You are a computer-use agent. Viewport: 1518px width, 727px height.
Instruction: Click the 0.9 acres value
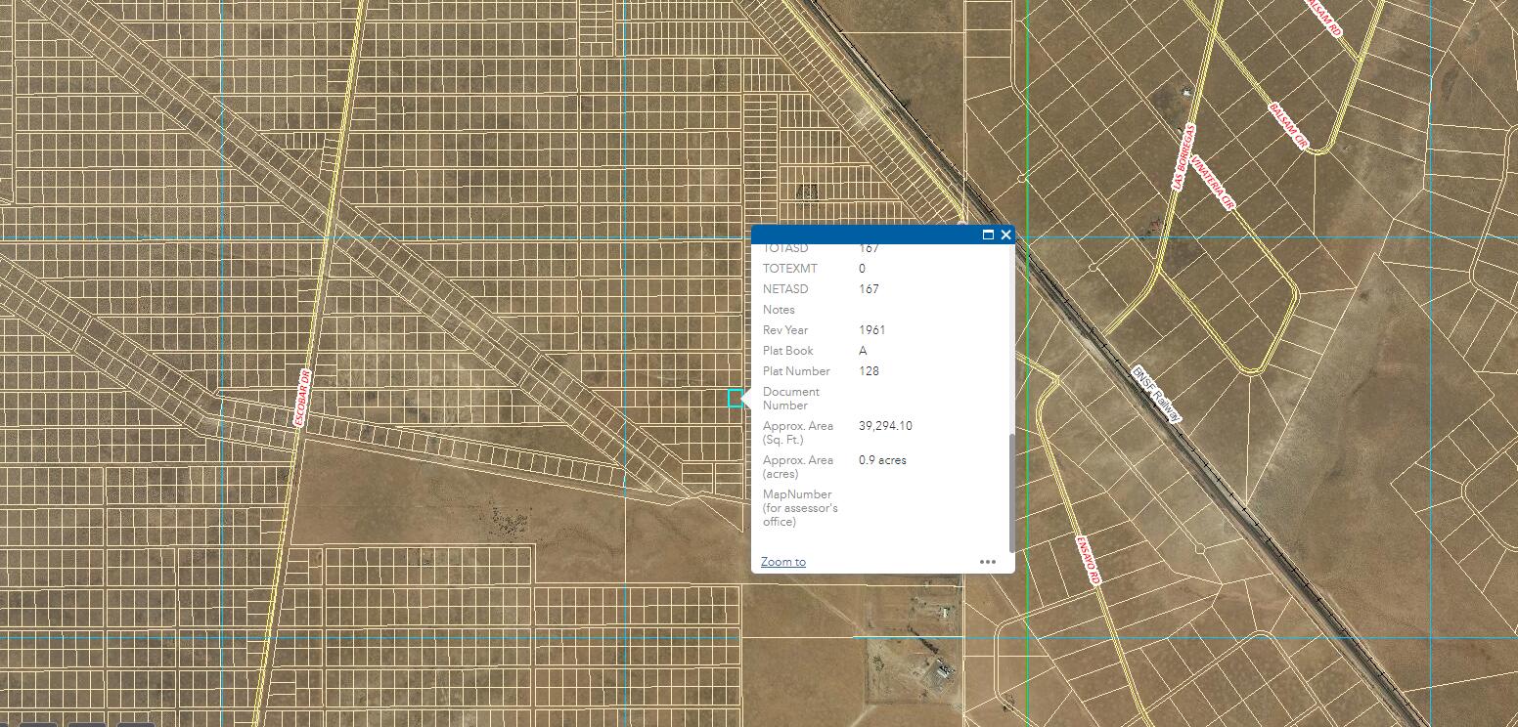(882, 460)
